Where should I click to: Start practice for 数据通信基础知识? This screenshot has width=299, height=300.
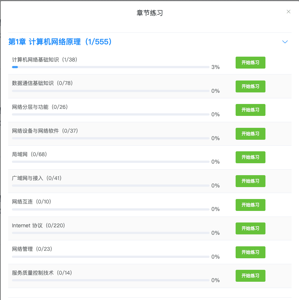coord(251,86)
